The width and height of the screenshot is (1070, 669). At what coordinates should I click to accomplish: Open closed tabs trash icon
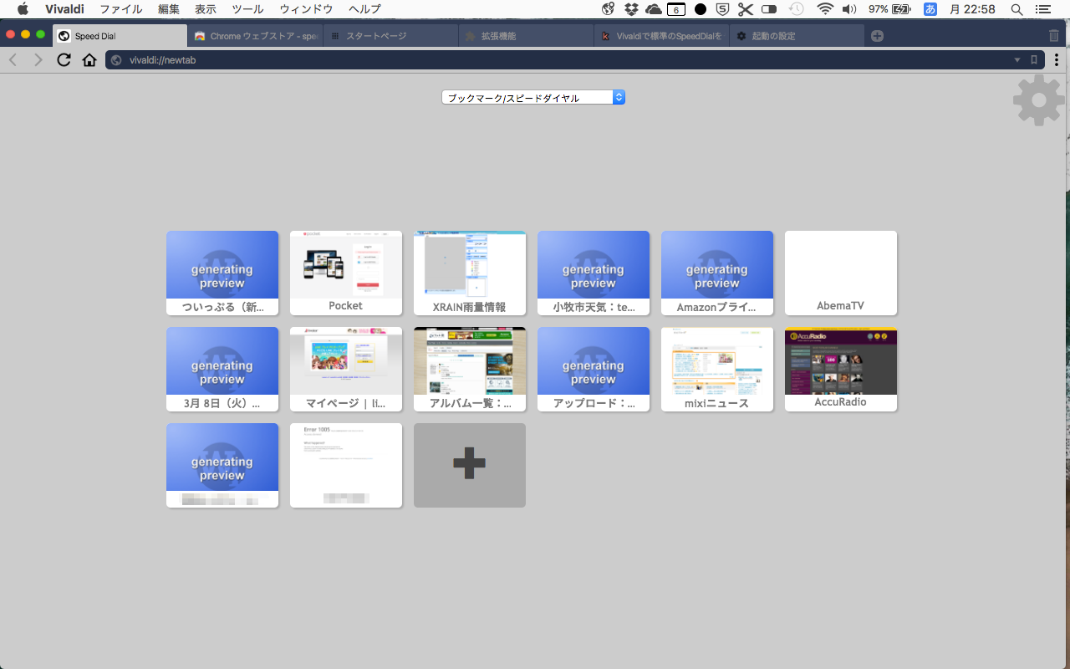(1053, 36)
